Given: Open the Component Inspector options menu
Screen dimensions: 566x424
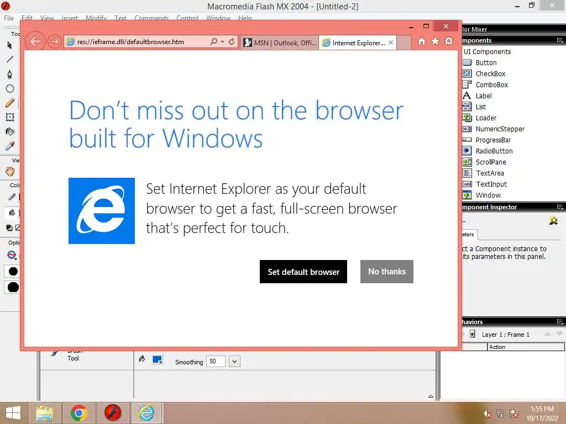Looking at the screenshot, I should click(560, 206).
